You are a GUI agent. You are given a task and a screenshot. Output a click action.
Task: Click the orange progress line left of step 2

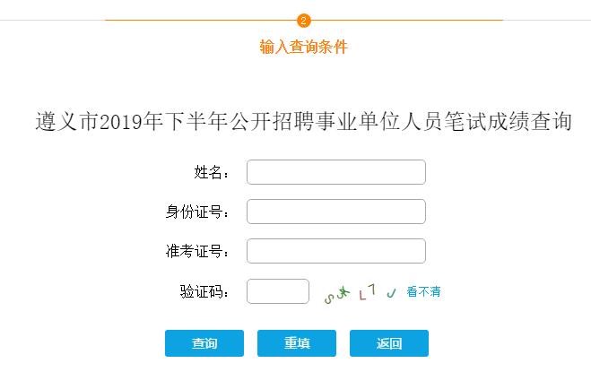pos(199,20)
